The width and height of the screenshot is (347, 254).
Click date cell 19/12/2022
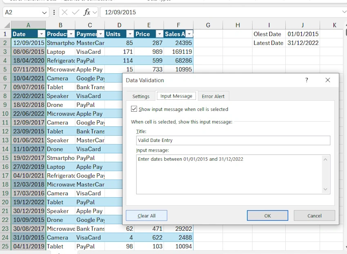click(x=29, y=202)
